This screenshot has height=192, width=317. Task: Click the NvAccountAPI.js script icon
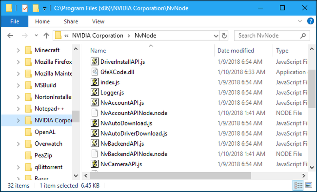coord(94,102)
